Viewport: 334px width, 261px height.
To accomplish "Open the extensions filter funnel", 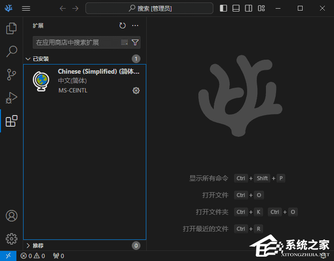I will (x=135, y=42).
